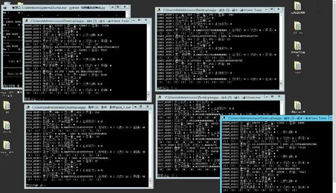
Task: Focus the test_2.exe window title bar text
Action: [x=79, y=21]
